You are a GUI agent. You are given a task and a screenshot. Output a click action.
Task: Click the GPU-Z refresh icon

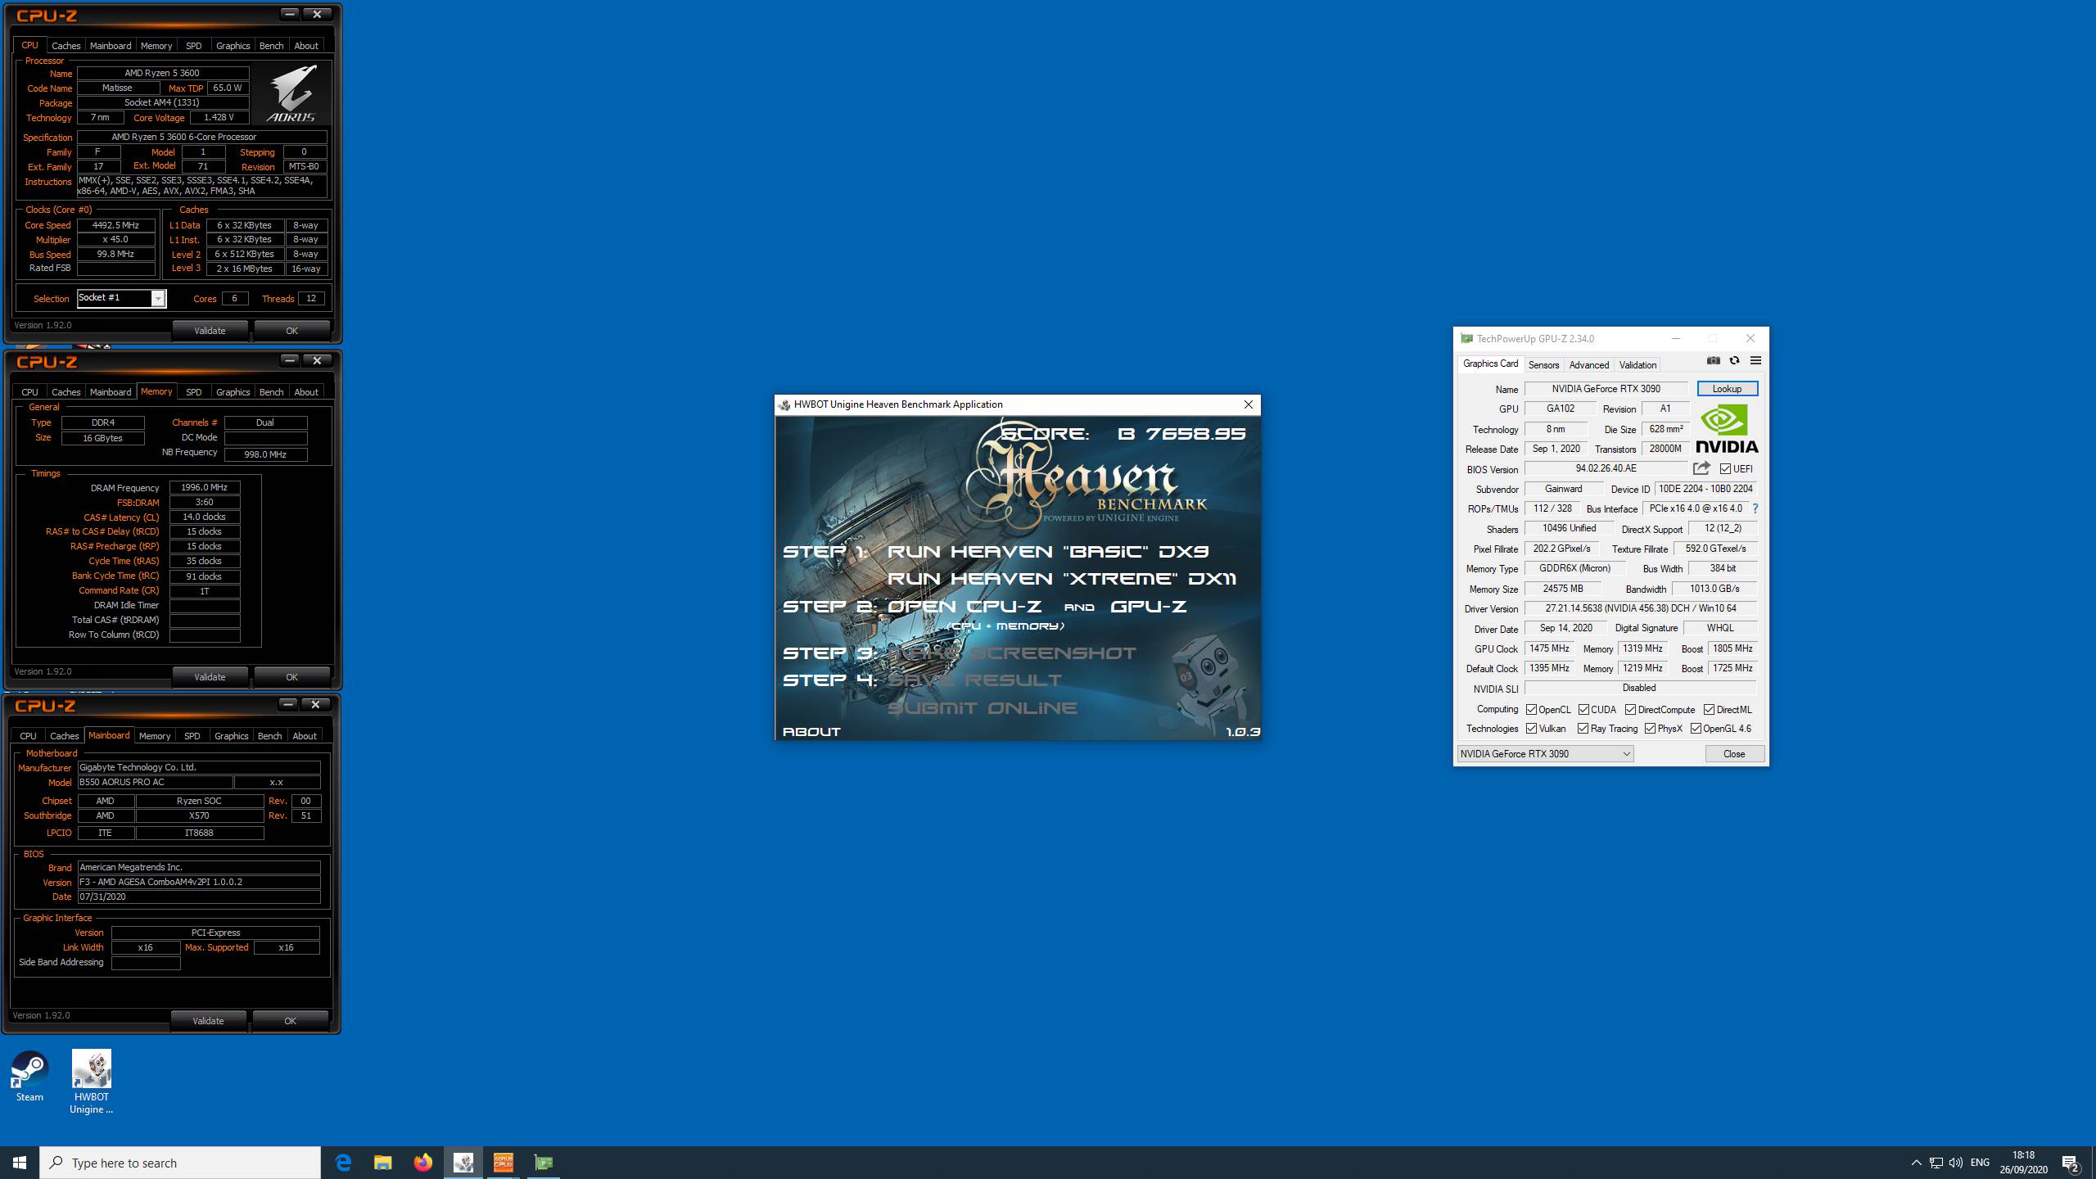pos(1734,361)
